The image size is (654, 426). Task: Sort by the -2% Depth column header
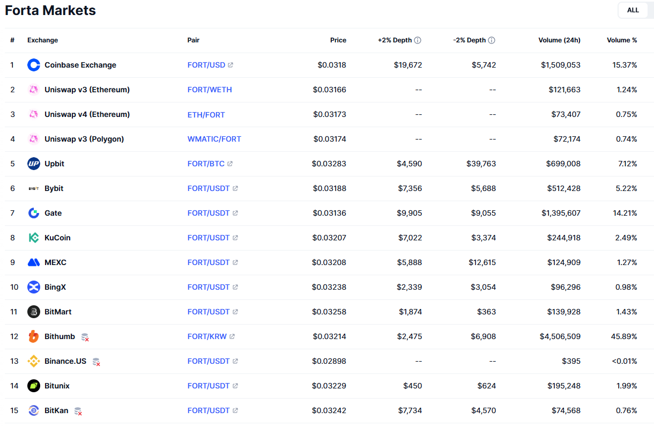tap(470, 40)
